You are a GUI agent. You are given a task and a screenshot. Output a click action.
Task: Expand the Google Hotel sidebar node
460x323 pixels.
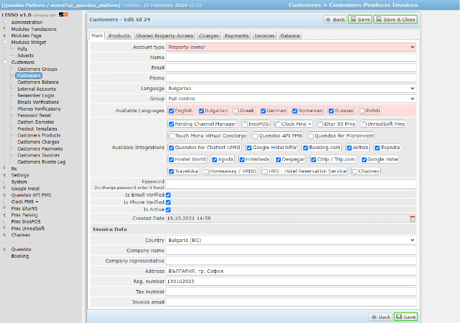[5, 188]
